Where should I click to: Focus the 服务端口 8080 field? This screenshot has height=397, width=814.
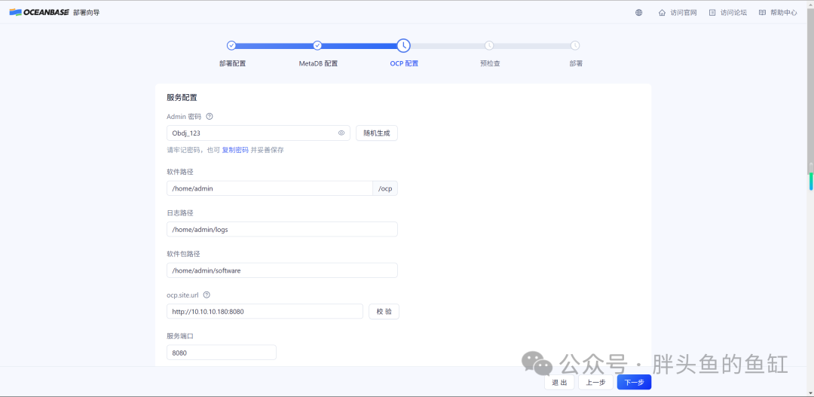point(221,353)
